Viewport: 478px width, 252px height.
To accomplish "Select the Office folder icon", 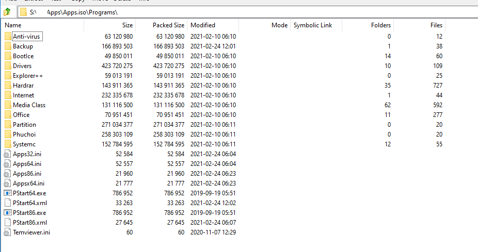I will [x=8, y=115].
